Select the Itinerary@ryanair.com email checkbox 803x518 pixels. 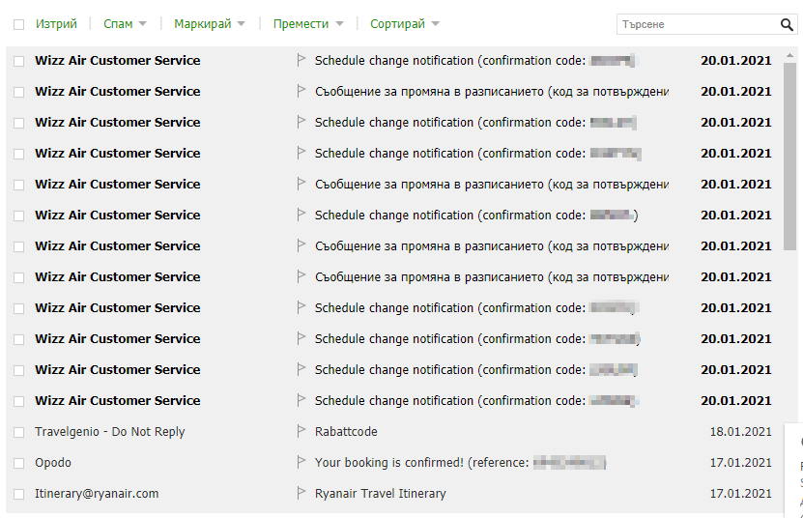(x=19, y=494)
